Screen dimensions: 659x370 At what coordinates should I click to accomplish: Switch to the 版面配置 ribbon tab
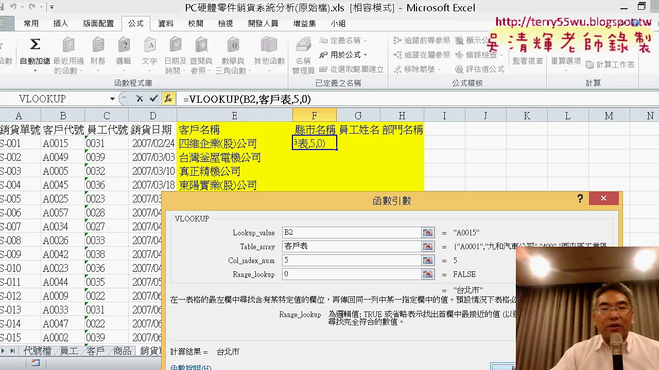(98, 23)
